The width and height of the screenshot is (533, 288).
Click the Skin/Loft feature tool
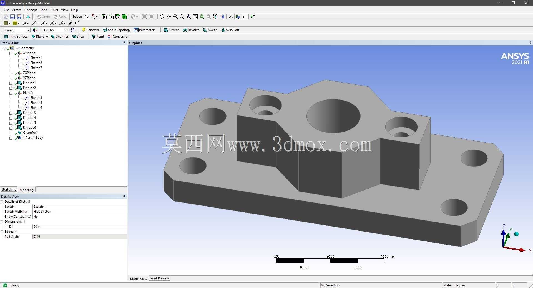click(230, 30)
